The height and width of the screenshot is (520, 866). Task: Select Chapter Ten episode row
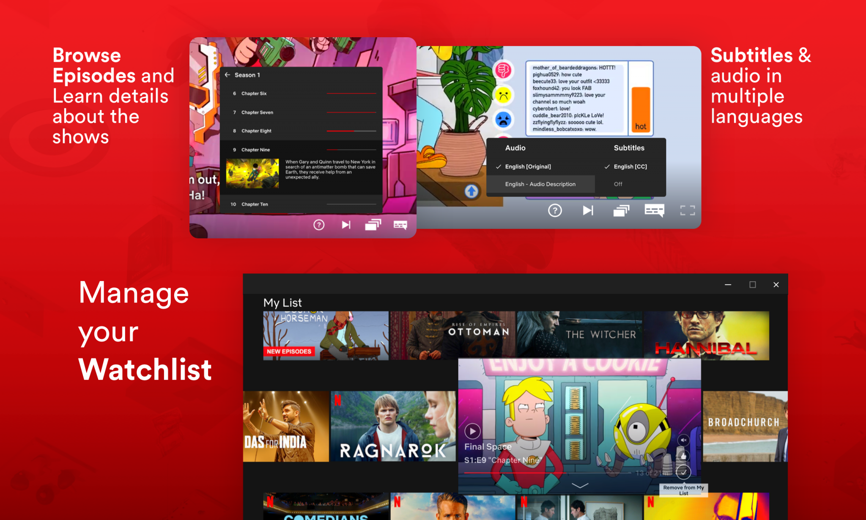pos(301,204)
